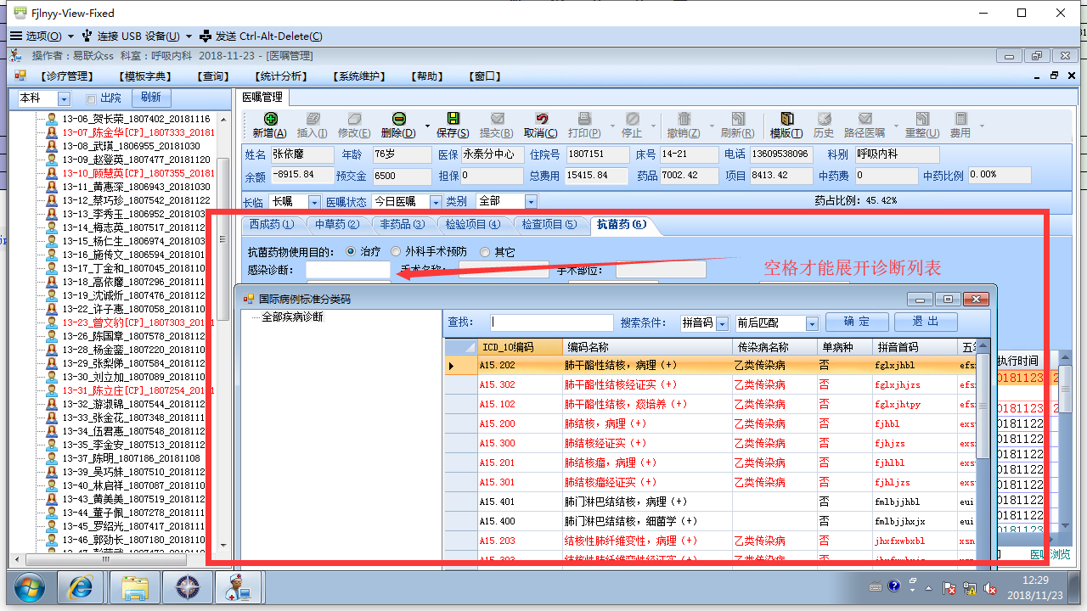
Task: Expand the 选项 dropdown arrow
Action: pos(70,36)
